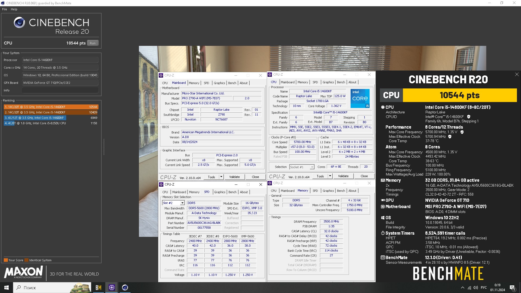Select the 6C/12T ranking entry 6949
521x293 pixels.
pos(51,118)
